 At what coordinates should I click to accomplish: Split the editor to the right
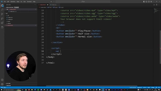point(156,5)
